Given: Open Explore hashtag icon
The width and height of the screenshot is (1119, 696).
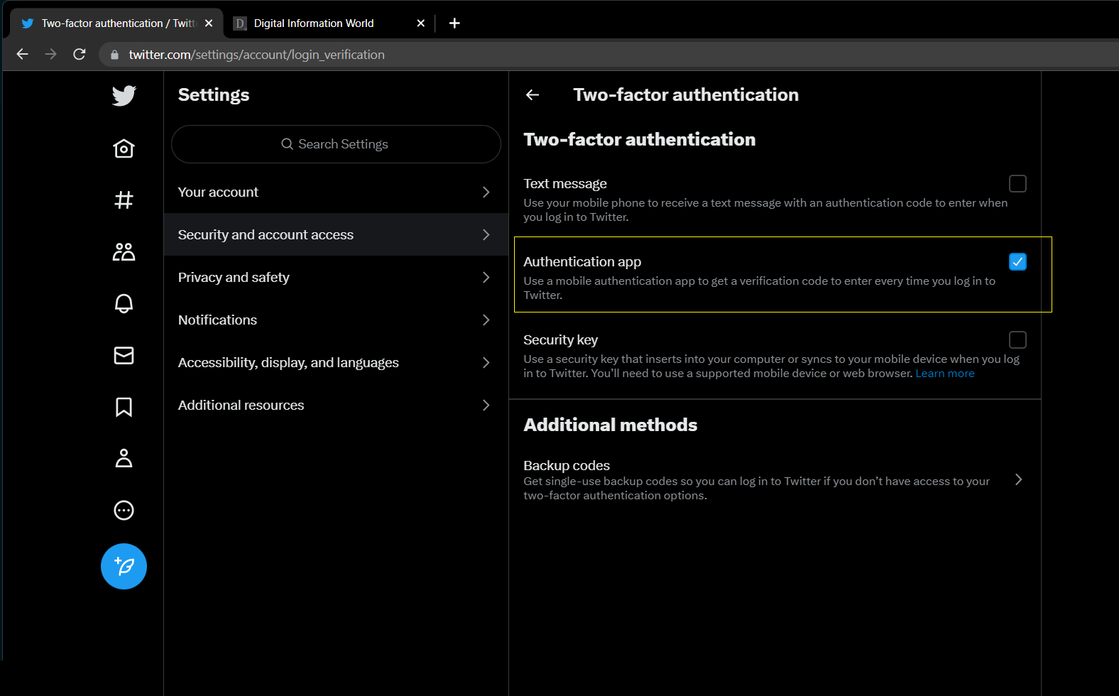Looking at the screenshot, I should coord(124,200).
